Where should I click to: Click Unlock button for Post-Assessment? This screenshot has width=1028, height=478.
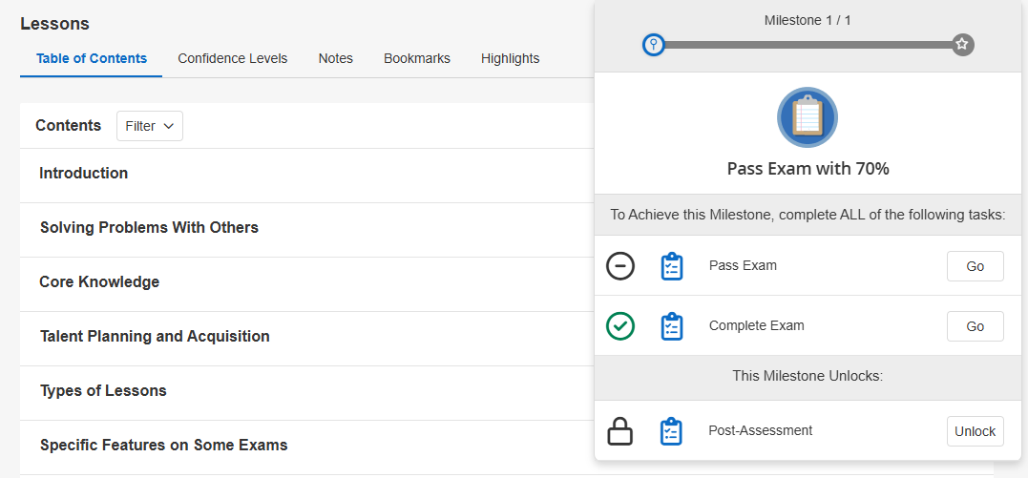coord(975,431)
